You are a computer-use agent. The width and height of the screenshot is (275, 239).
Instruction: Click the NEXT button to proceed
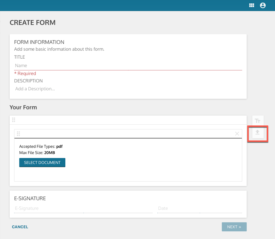(234, 227)
